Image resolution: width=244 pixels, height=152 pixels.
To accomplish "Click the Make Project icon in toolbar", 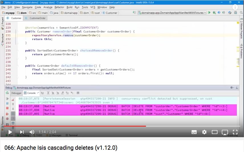I will (x=134, y=13).
